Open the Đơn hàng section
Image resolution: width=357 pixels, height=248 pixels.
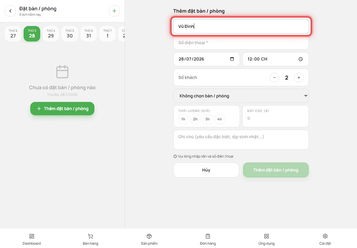(208, 239)
